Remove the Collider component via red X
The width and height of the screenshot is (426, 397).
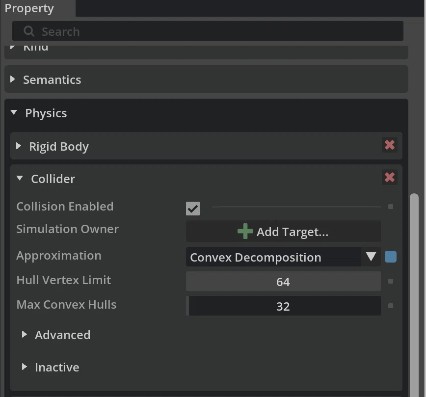389,178
